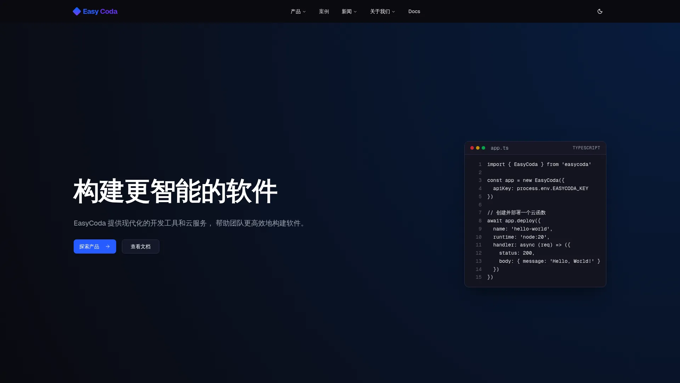
Task: Click the body message 'Hello, World!' line
Action: [x=550, y=261]
